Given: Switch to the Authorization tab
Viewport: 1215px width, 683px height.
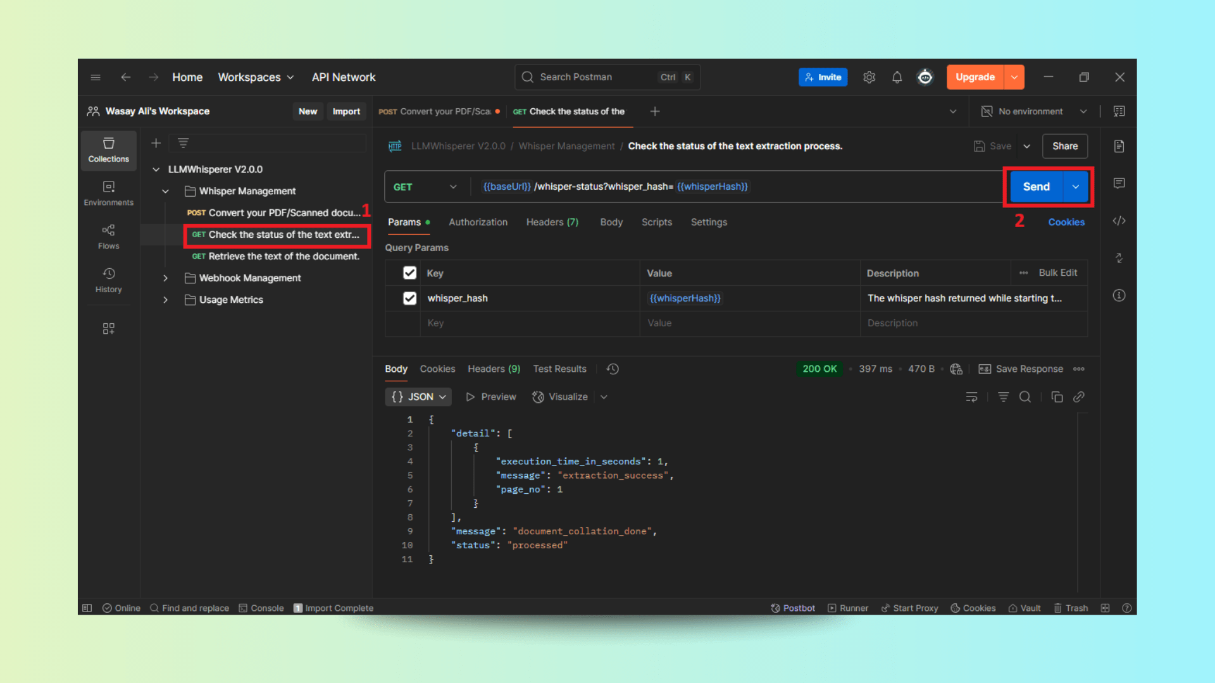Looking at the screenshot, I should 478,222.
